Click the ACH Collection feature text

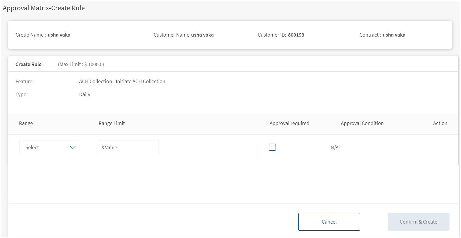[122, 81]
